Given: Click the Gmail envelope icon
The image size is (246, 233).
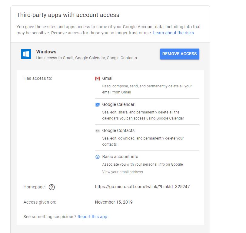Looking at the screenshot, I should (x=98, y=78).
